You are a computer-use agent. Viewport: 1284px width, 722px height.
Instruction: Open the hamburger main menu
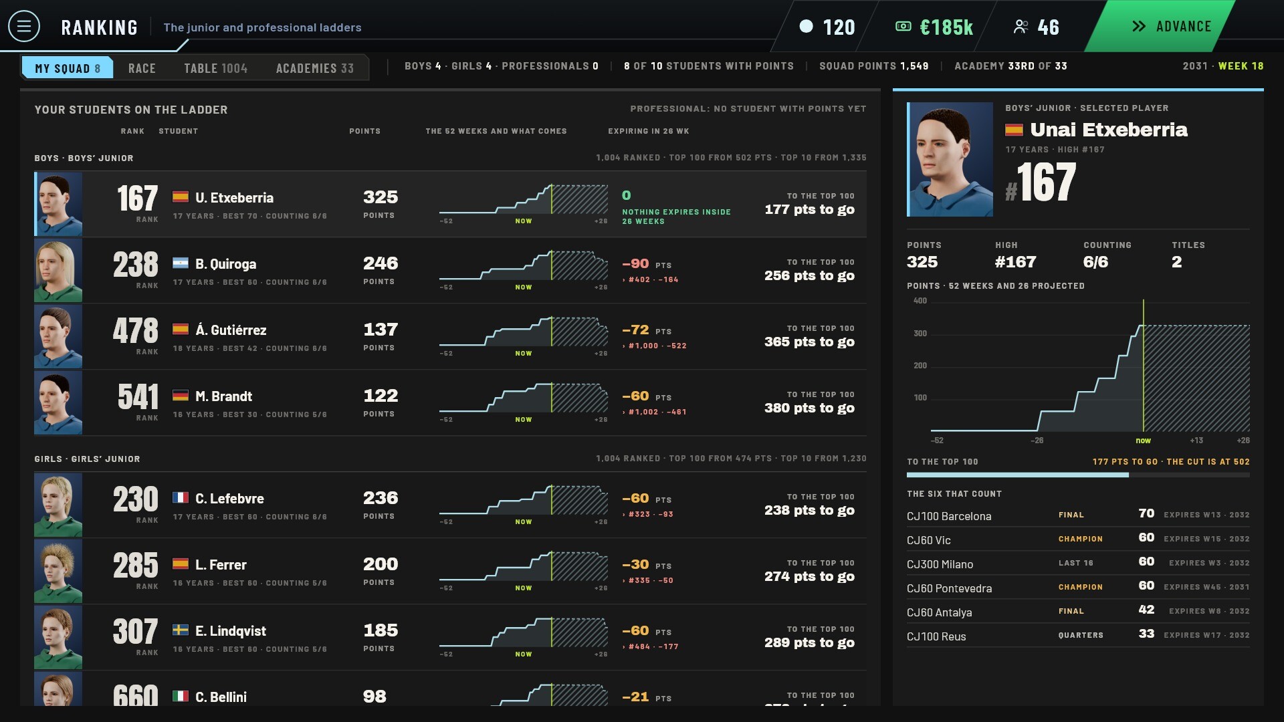pyautogui.click(x=24, y=27)
